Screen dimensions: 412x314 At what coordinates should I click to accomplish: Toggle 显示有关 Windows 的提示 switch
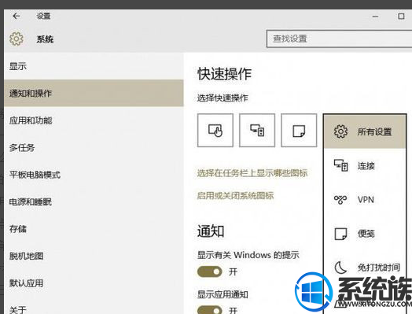[x=209, y=272]
